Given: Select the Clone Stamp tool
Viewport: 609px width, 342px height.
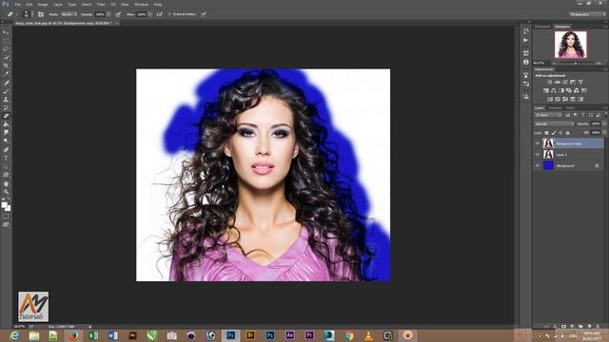Looking at the screenshot, I should [x=6, y=99].
